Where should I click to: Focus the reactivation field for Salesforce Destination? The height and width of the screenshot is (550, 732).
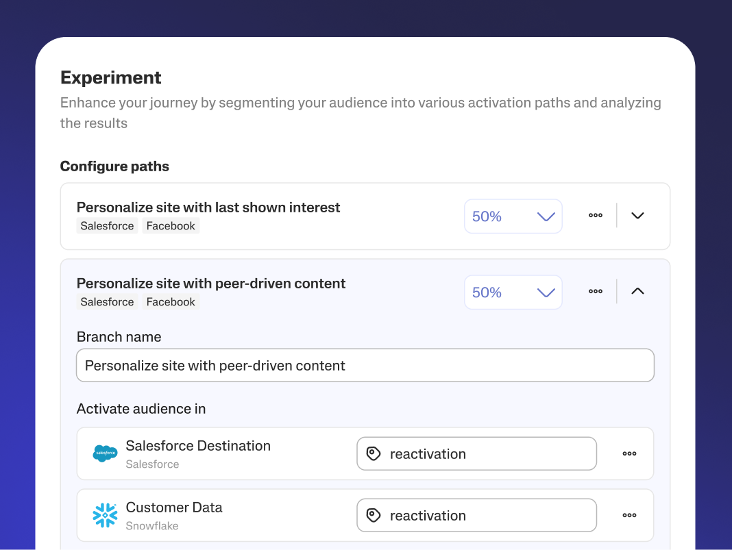pyautogui.click(x=487, y=453)
